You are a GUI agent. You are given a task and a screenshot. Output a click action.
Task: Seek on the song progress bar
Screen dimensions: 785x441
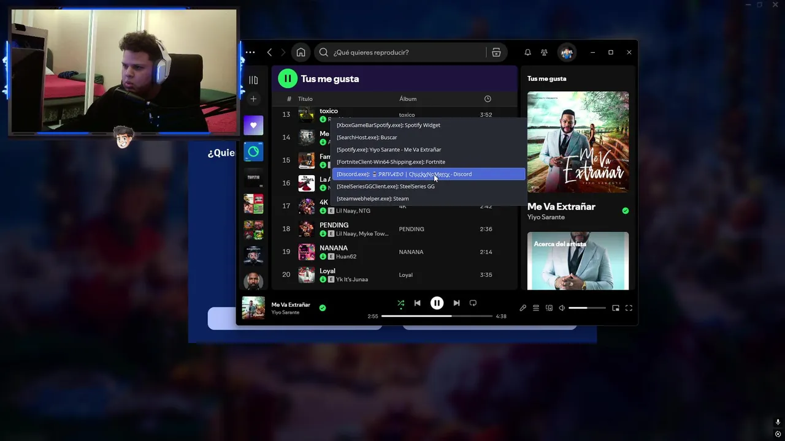tap(437, 316)
